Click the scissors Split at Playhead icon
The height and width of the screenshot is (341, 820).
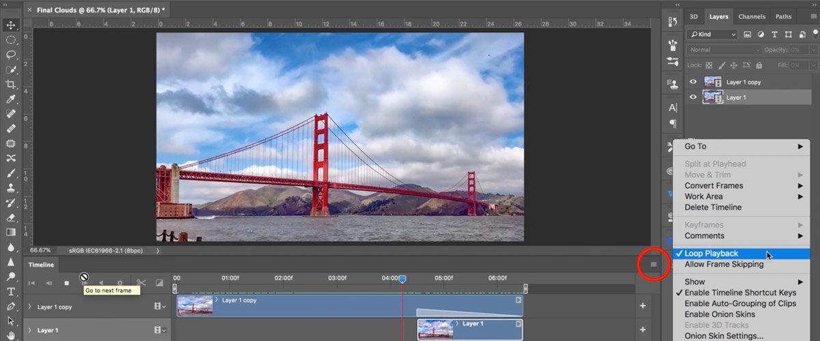pyautogui.click(x=141, y=282)
